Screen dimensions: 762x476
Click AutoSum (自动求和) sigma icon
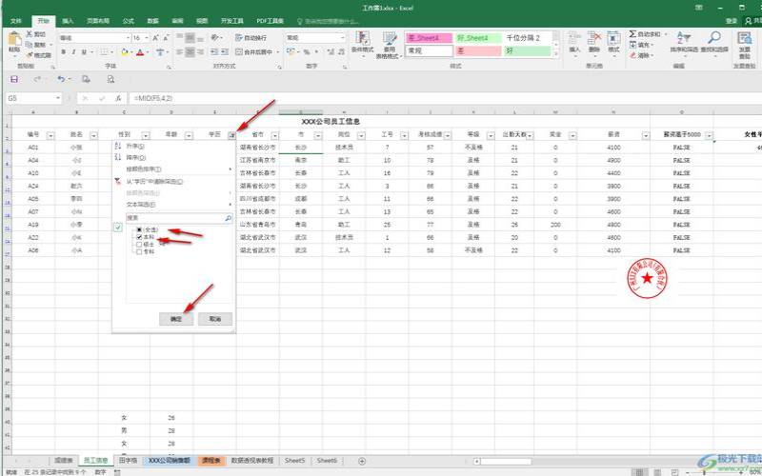632,34
